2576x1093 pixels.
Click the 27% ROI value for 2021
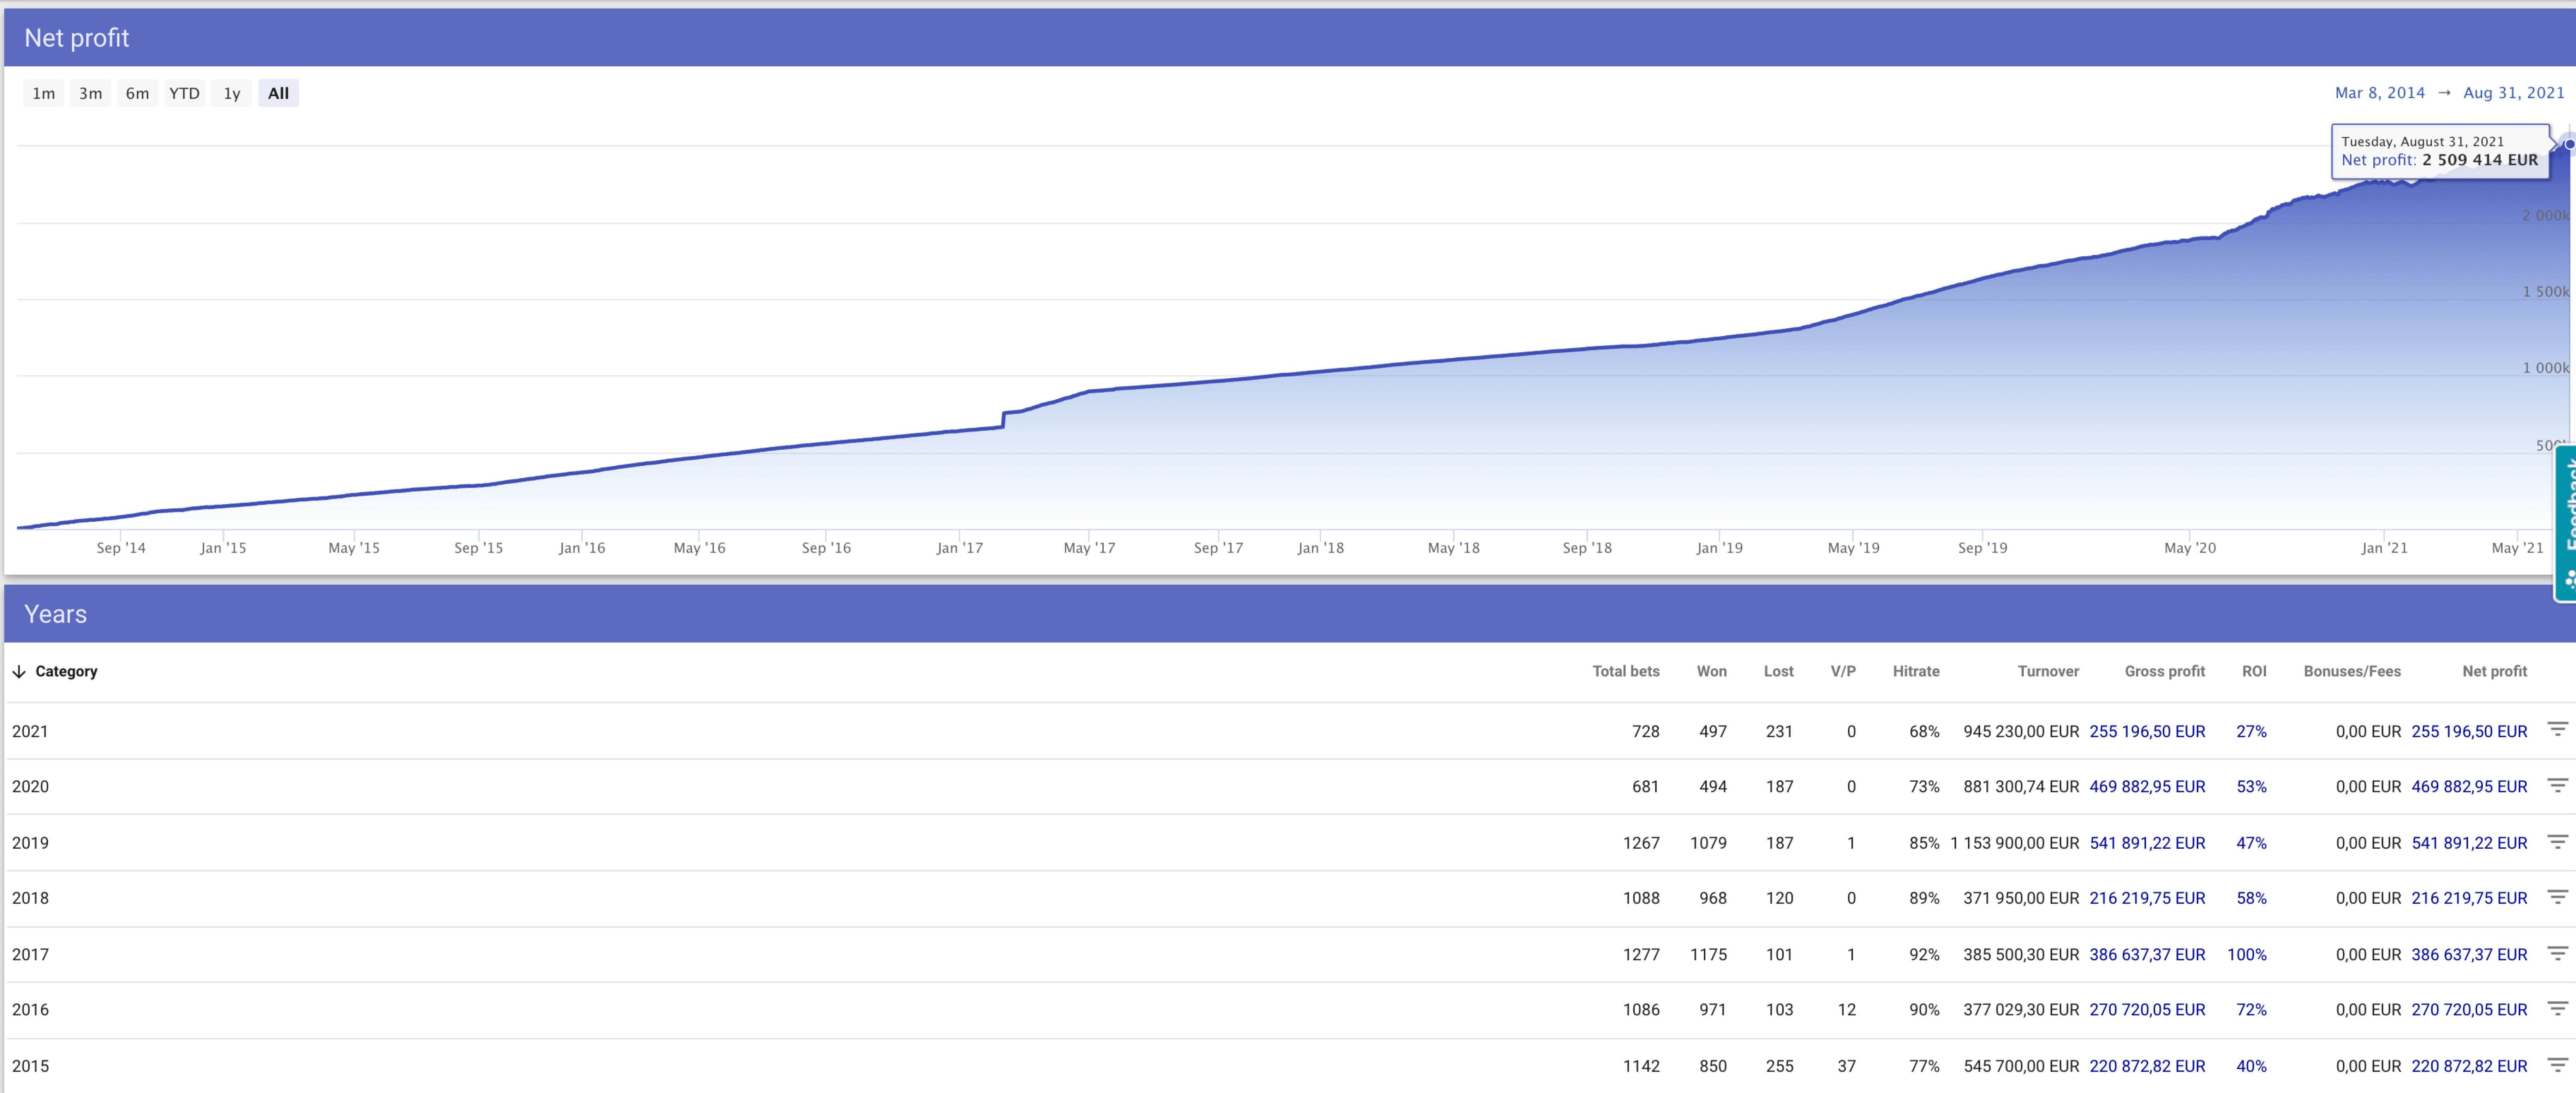[x=2251, y=731]
